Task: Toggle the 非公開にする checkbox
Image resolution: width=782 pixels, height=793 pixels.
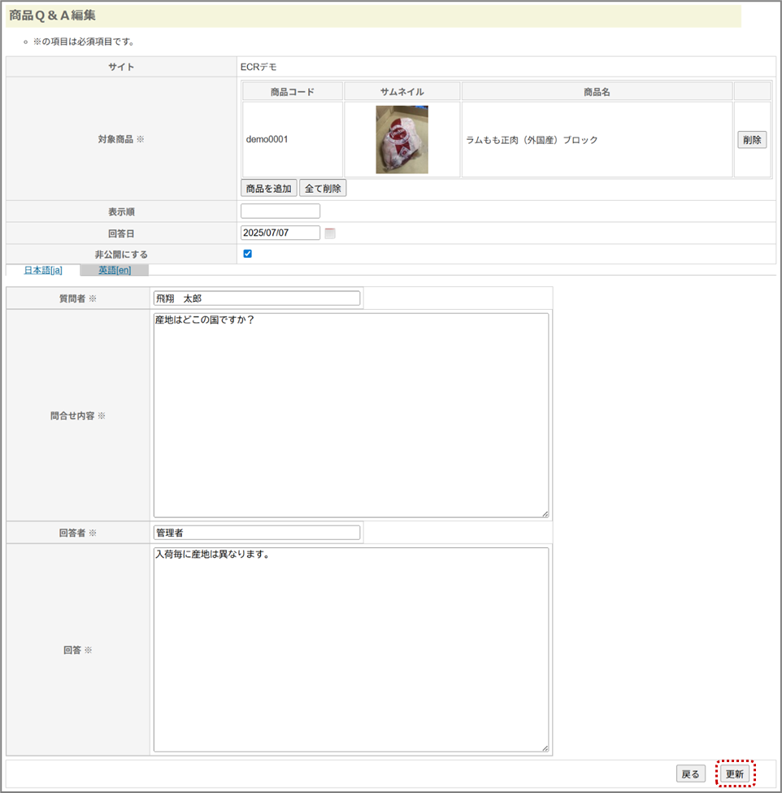Action: click(248, 254)
